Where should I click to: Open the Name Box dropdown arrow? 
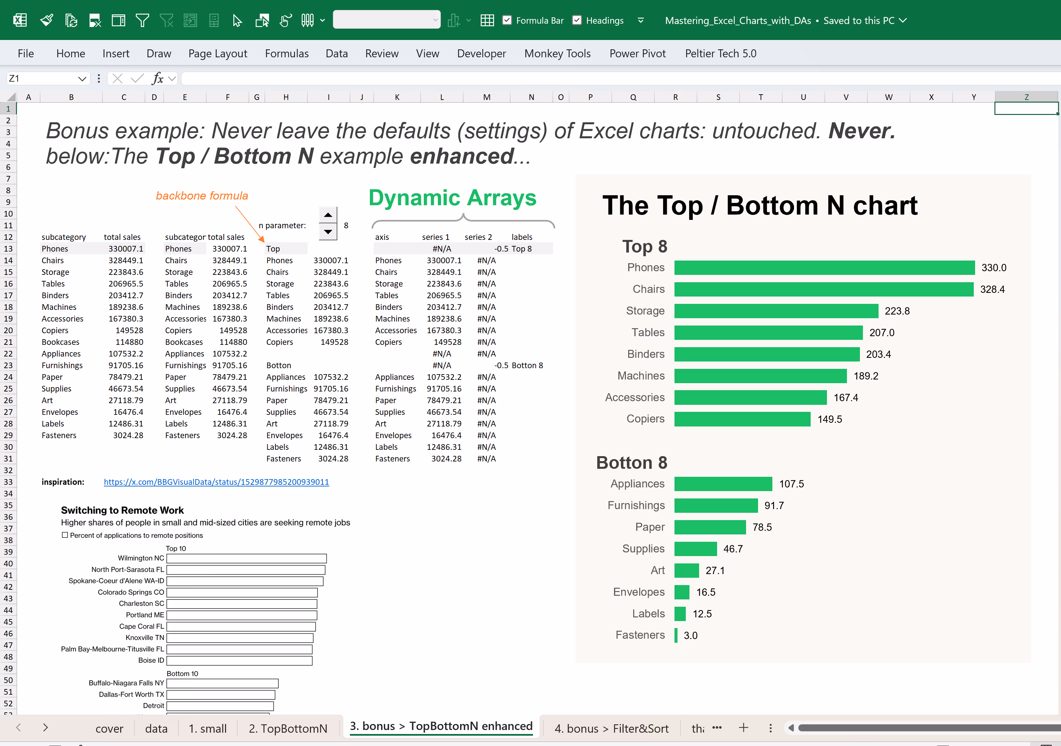coord(82,79)
